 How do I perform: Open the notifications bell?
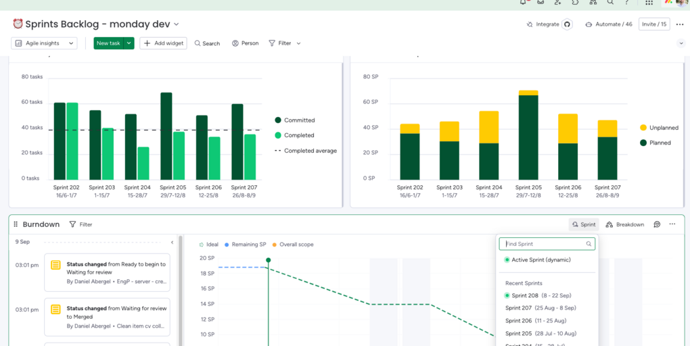[523, 2]
